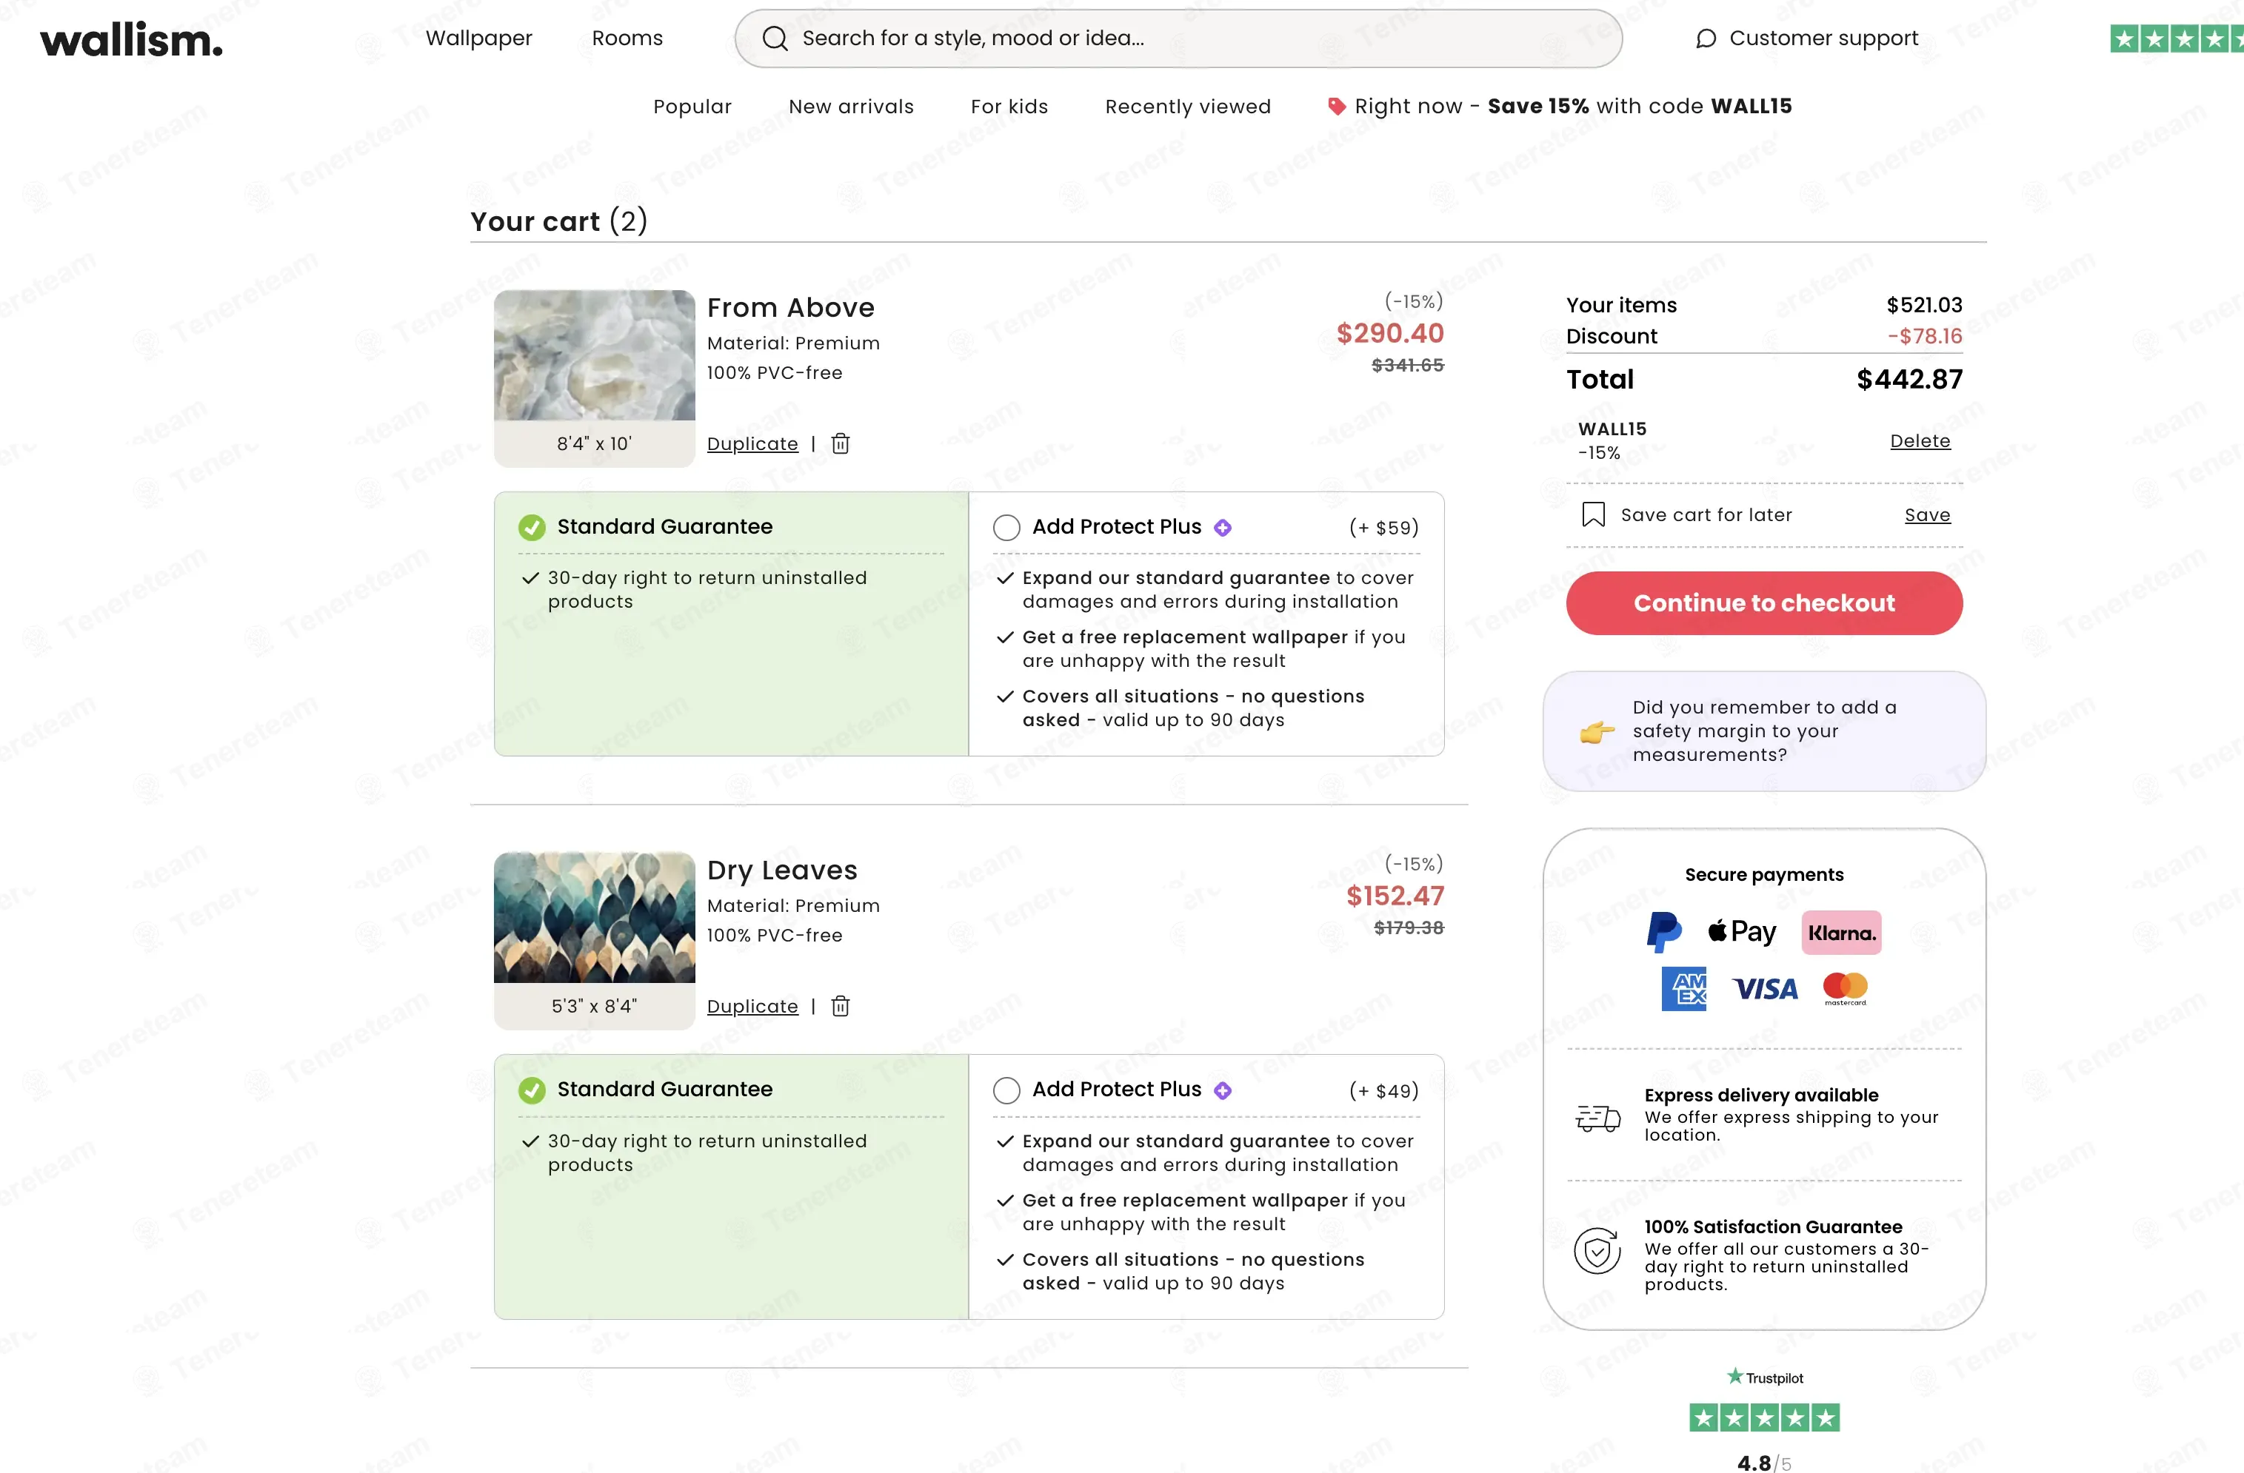Open the Wallpaper menu
The height and width of the screenshot is (1473, 2244).
point(479,38)
